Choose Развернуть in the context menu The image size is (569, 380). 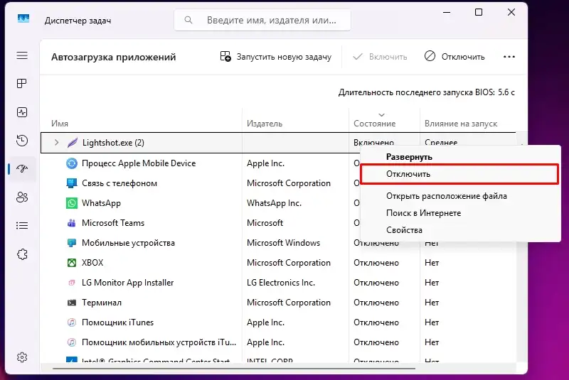tap(409, 157)
